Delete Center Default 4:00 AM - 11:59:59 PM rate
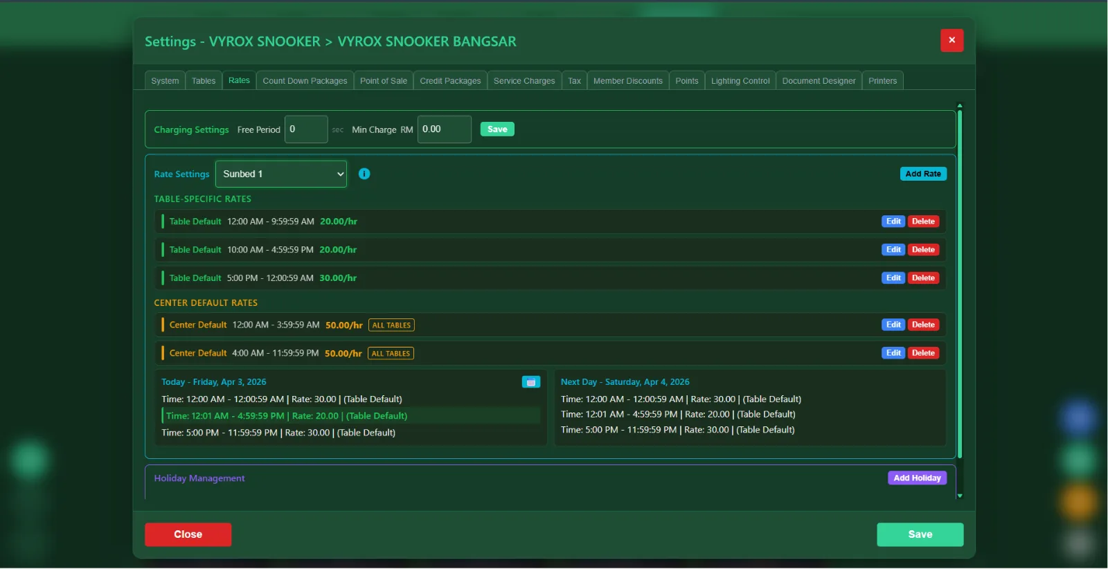This screenshot has width=1108, height=569. point(923,353)
